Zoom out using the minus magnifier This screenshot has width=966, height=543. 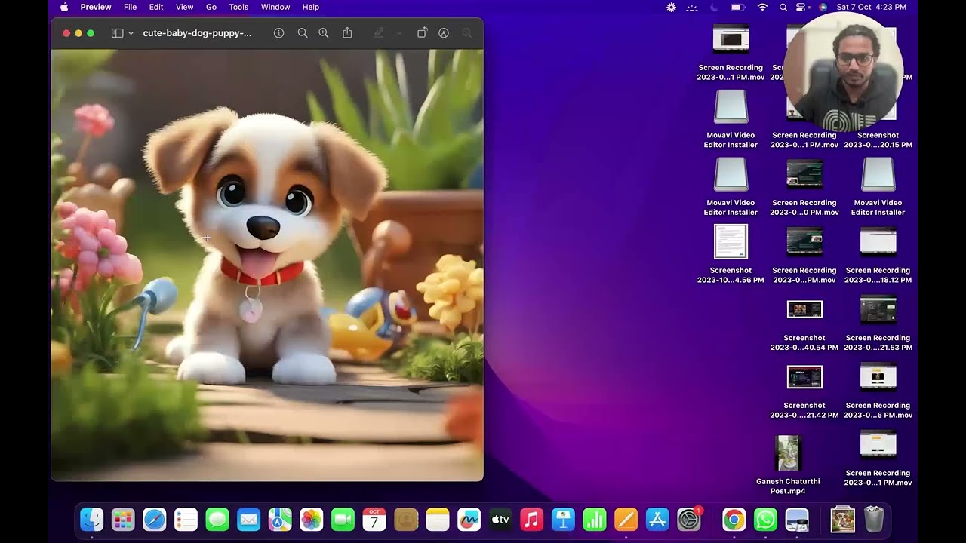click(x=303, y=33)
